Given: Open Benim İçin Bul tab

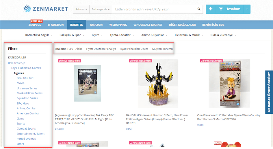Looking at the screenshot, I should [x=213, y=25].
